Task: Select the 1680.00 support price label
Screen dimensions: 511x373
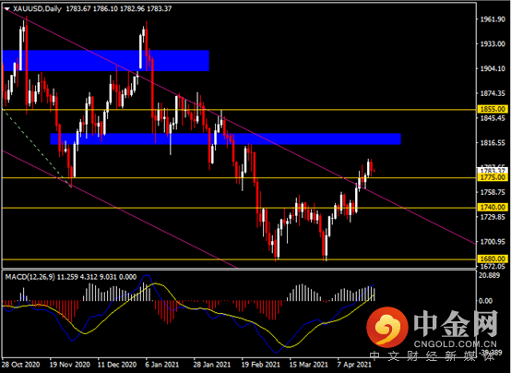Action: tap(493, 259)
